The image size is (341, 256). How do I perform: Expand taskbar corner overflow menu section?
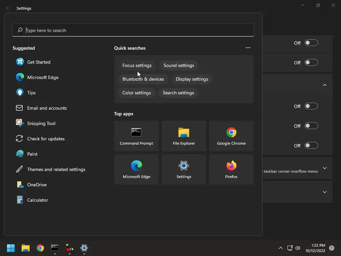click(x=324, y=168)
